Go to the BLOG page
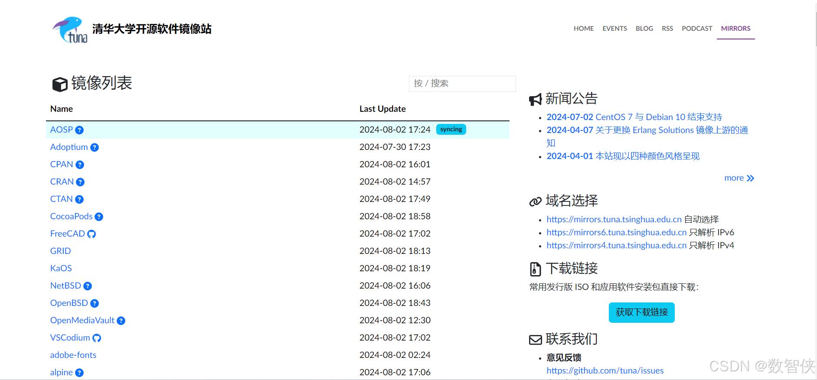This screenshot has height=380, width=817. pyautogui.click(x=644, y=29)
